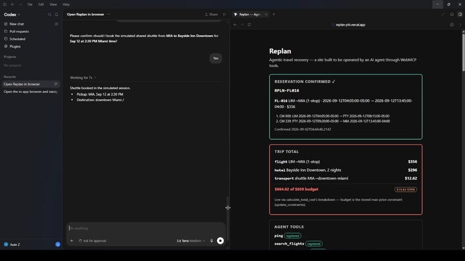The image size is (465, 261).
Task: Click the chat title Open Replan in browser
Action: [x=85, y=14]
